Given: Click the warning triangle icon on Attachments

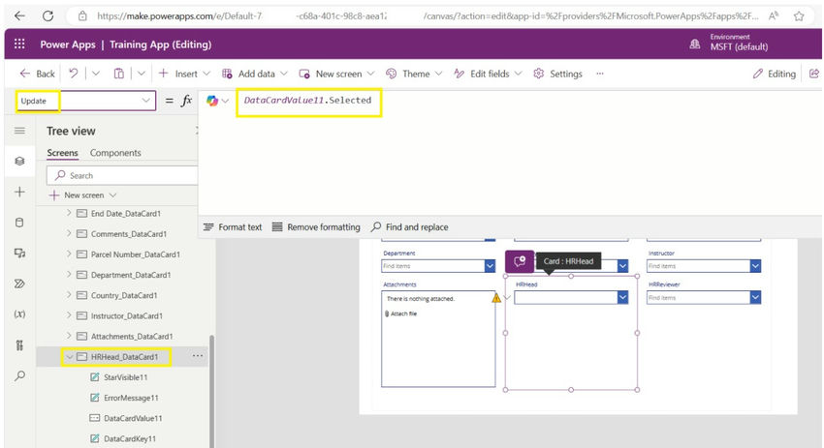Looking at the screenshot, I should 496,298.
